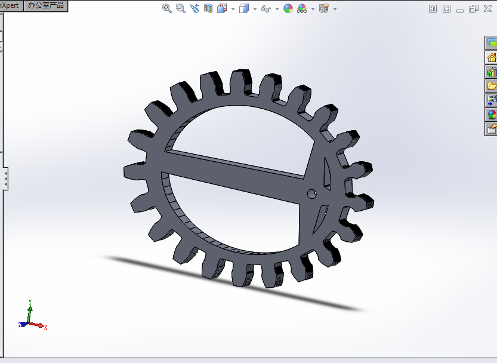Click the Display Style cube icon
The image size is (497, 363).
point(244,8)
